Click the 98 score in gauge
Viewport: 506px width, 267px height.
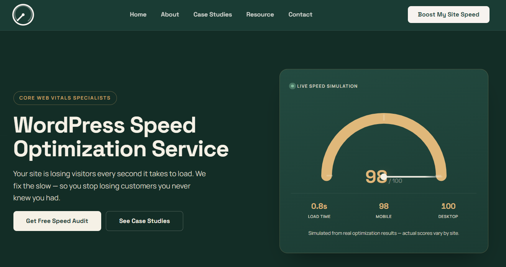[x=376, y=177]
